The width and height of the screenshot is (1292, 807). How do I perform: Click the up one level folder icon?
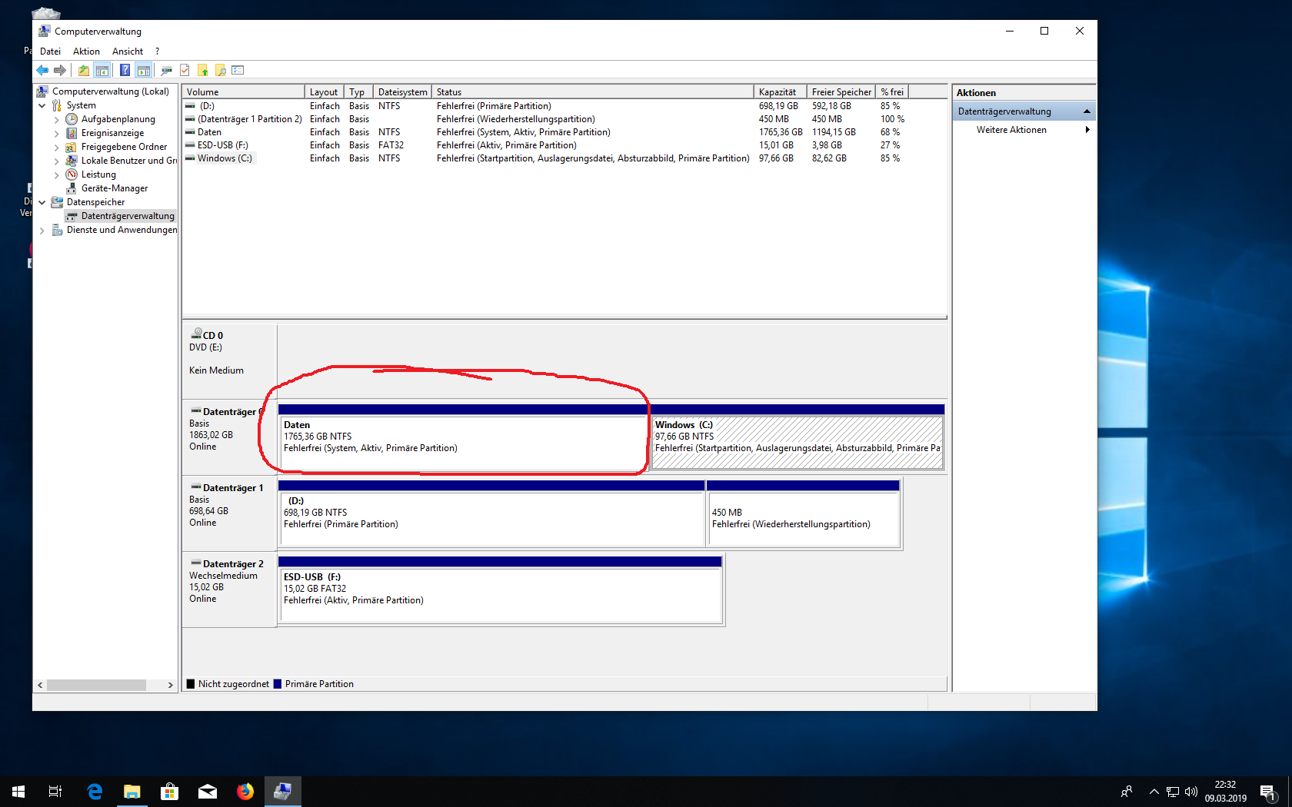click(83, 70)
